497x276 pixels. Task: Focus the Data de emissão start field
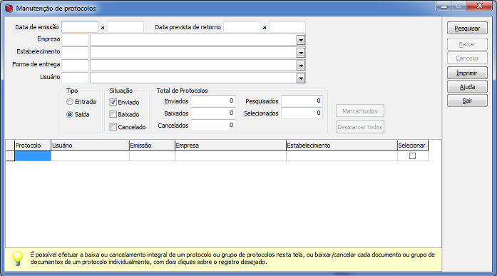click(x=80, y=27)
